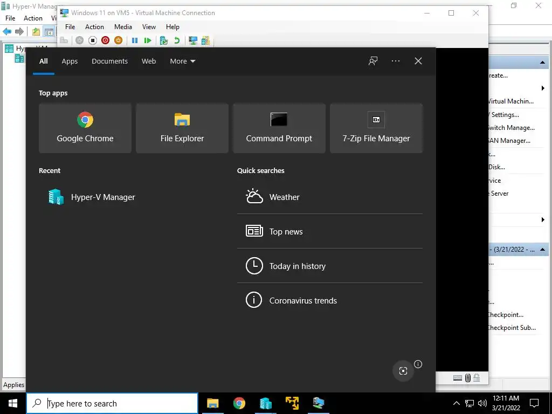The width and height of the screenshot is (552, 414).
Task: Open File menu in Hyper-V Manager
Action: pos(10,18)
